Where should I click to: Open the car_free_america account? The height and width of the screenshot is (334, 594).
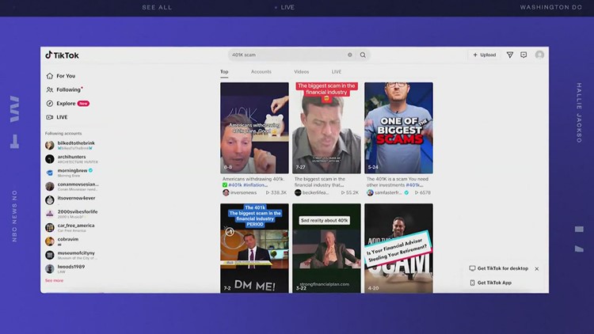pos(70,227)
